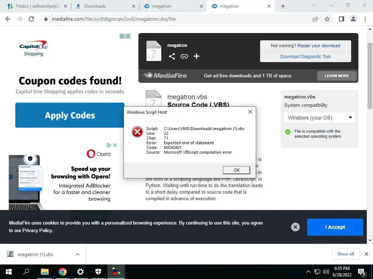Screen dimensions: 373x279
Task: Click the page vertical scrollbar thumb
Action: pos(370,76)
